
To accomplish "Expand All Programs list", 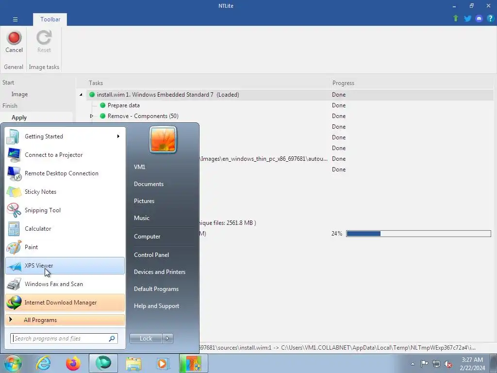I will tap(65, 320).
